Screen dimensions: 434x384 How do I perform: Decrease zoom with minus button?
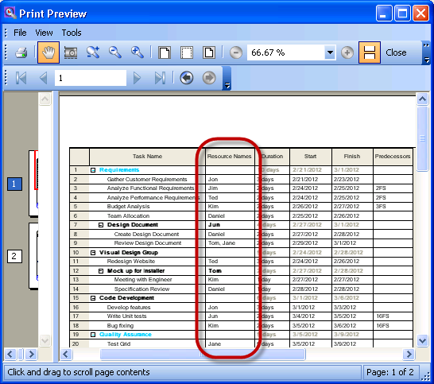(236, 52)
